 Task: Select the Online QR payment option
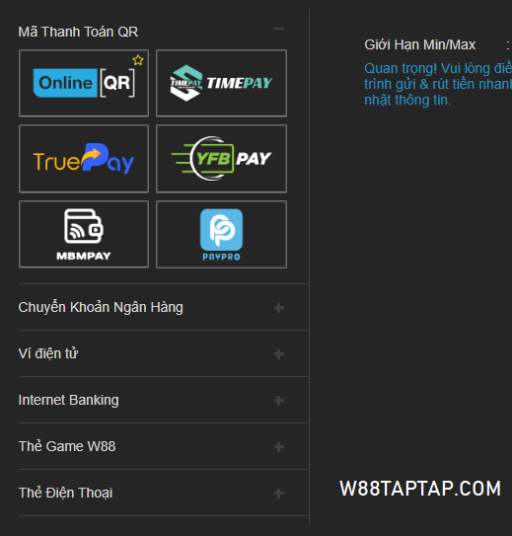click(x=84, y=83)
